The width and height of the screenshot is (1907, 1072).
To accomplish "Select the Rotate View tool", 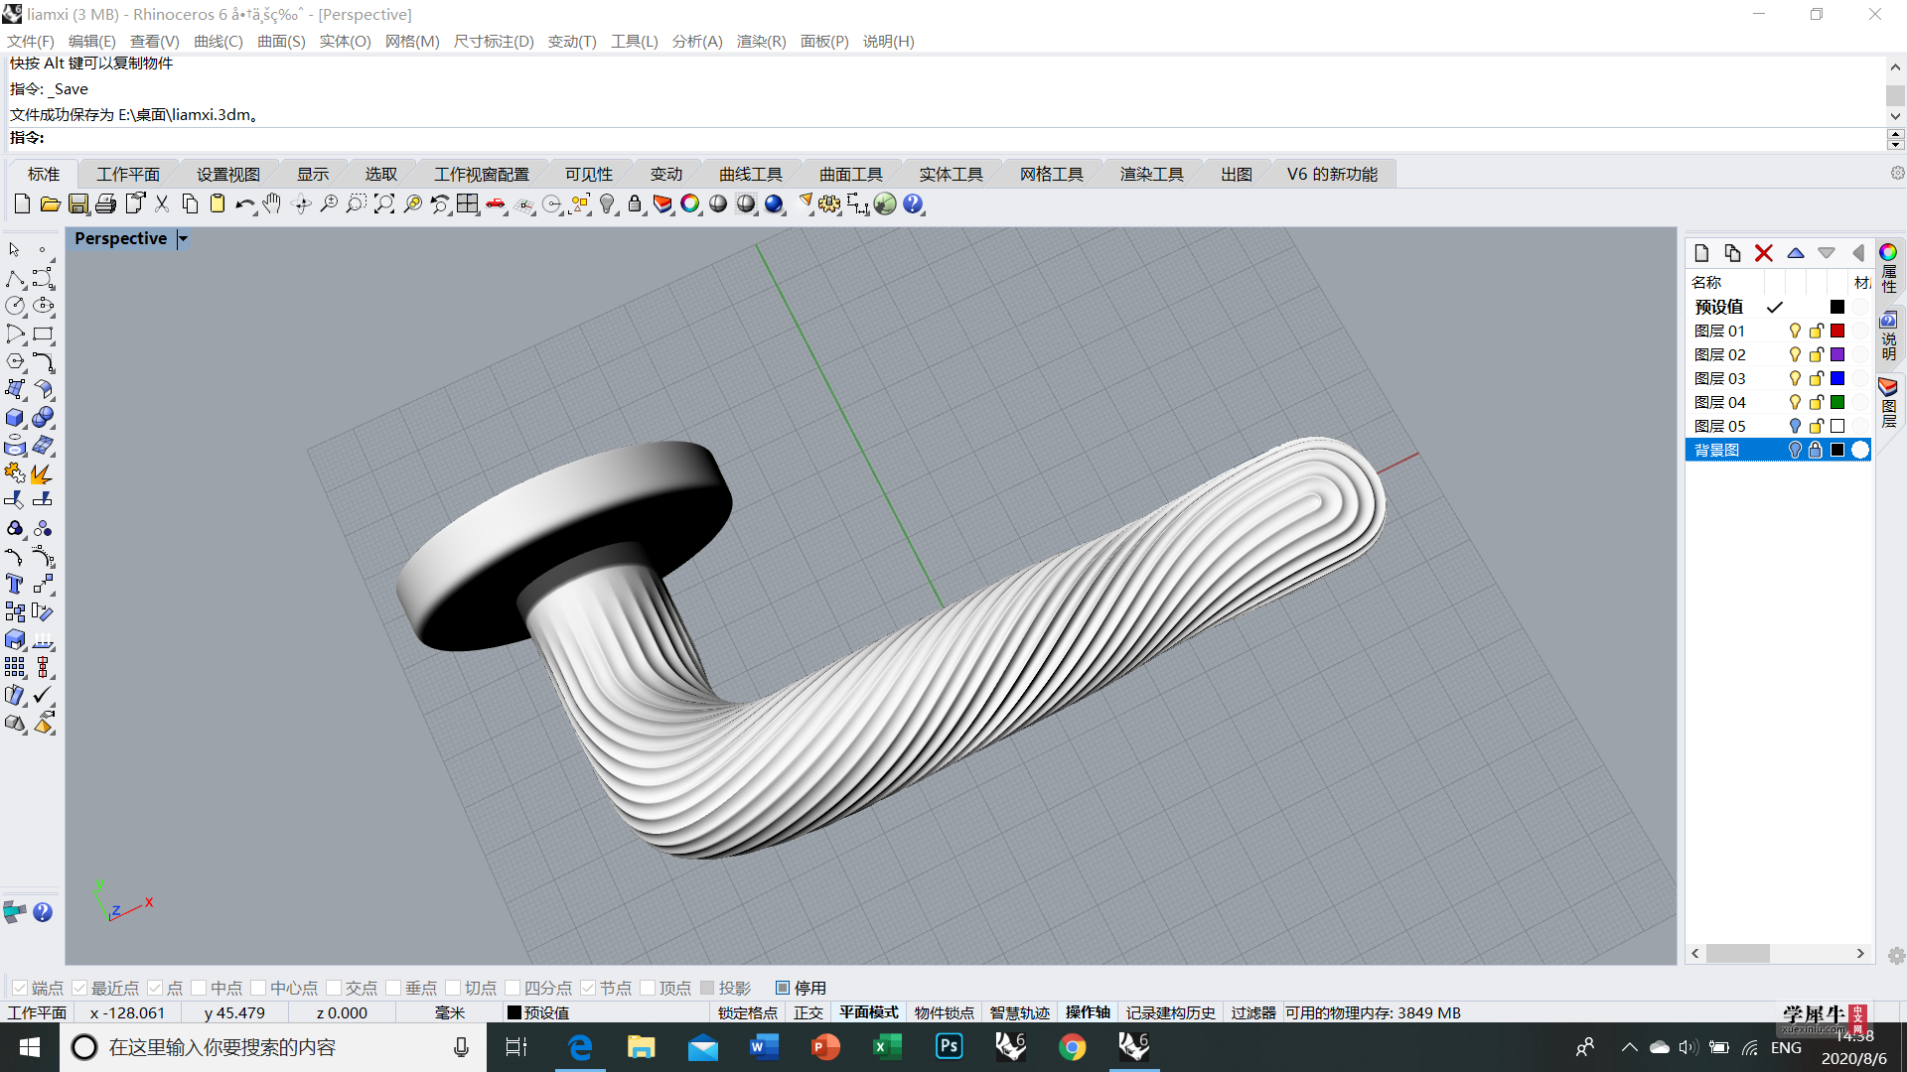I will pyautogui.click(x=301, y=204).
